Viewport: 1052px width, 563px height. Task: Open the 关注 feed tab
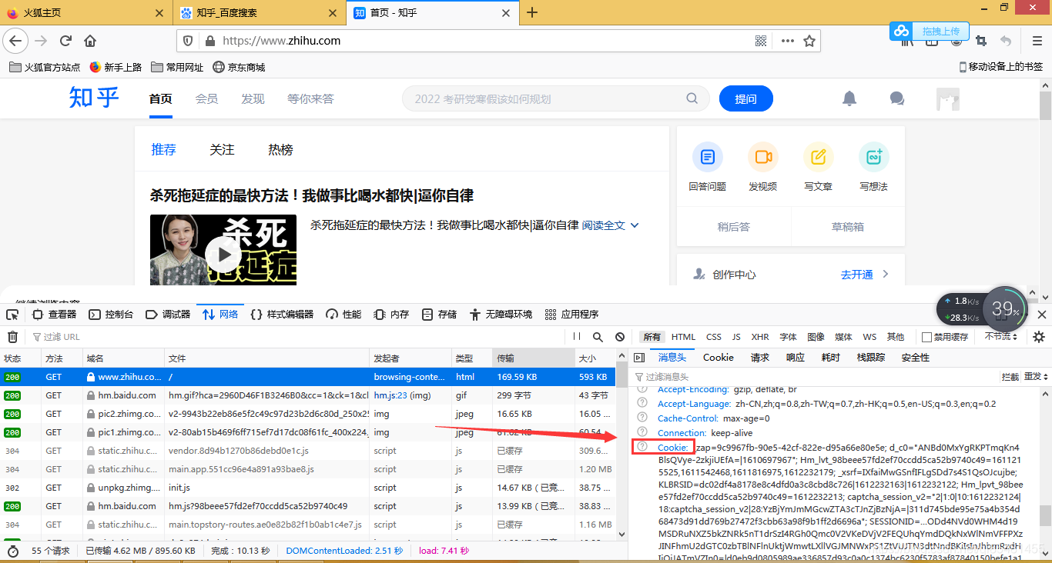point(222,149)
